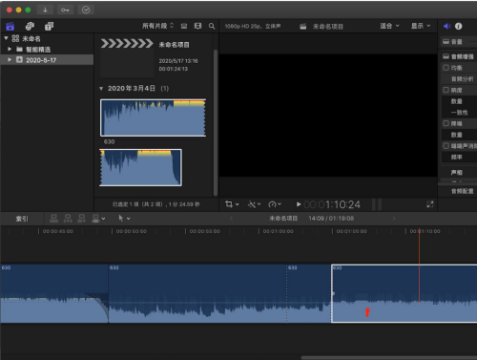Viewport: 477px width, 360px height.
Task: Click the viewer timecode 00:01:10:24
Action: coord(332,204)
